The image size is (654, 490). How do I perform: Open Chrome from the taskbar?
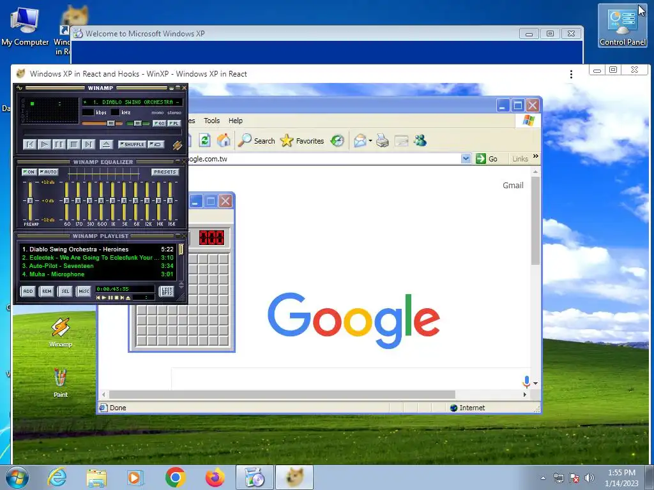(175, 477)
